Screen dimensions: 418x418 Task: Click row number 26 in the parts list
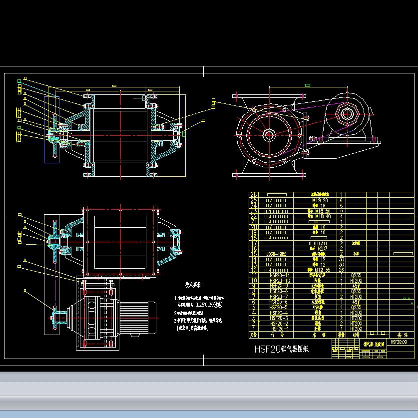[x=254, y=195]
